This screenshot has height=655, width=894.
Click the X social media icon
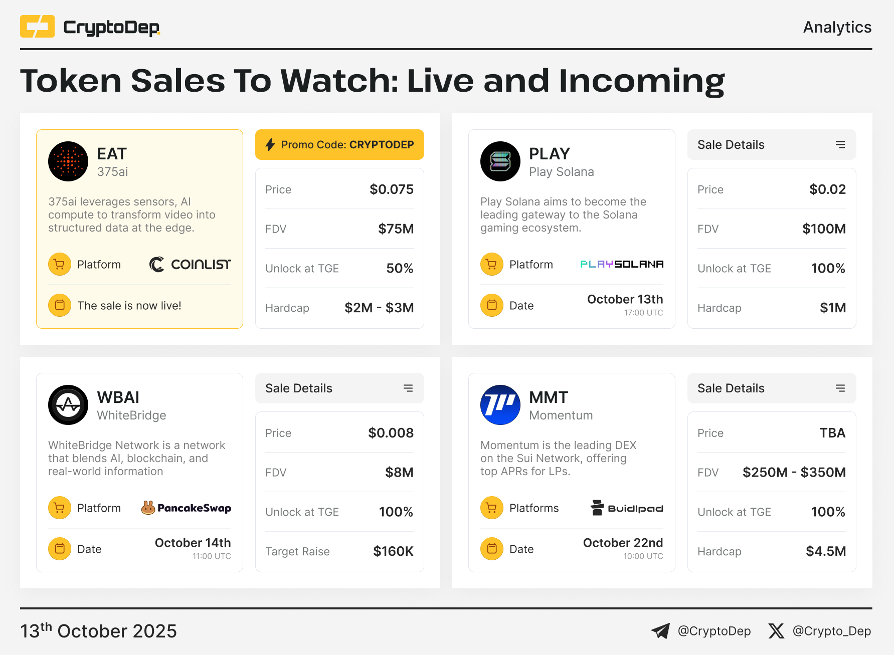pos(776,631)
